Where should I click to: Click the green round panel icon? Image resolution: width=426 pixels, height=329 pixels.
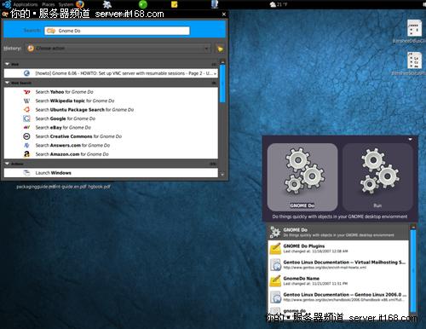click(143, 4)
